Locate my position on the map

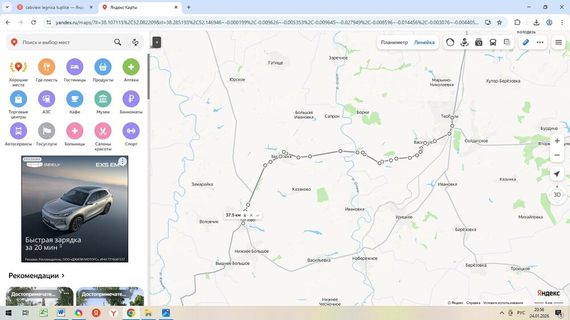click(x=557, y=174)
